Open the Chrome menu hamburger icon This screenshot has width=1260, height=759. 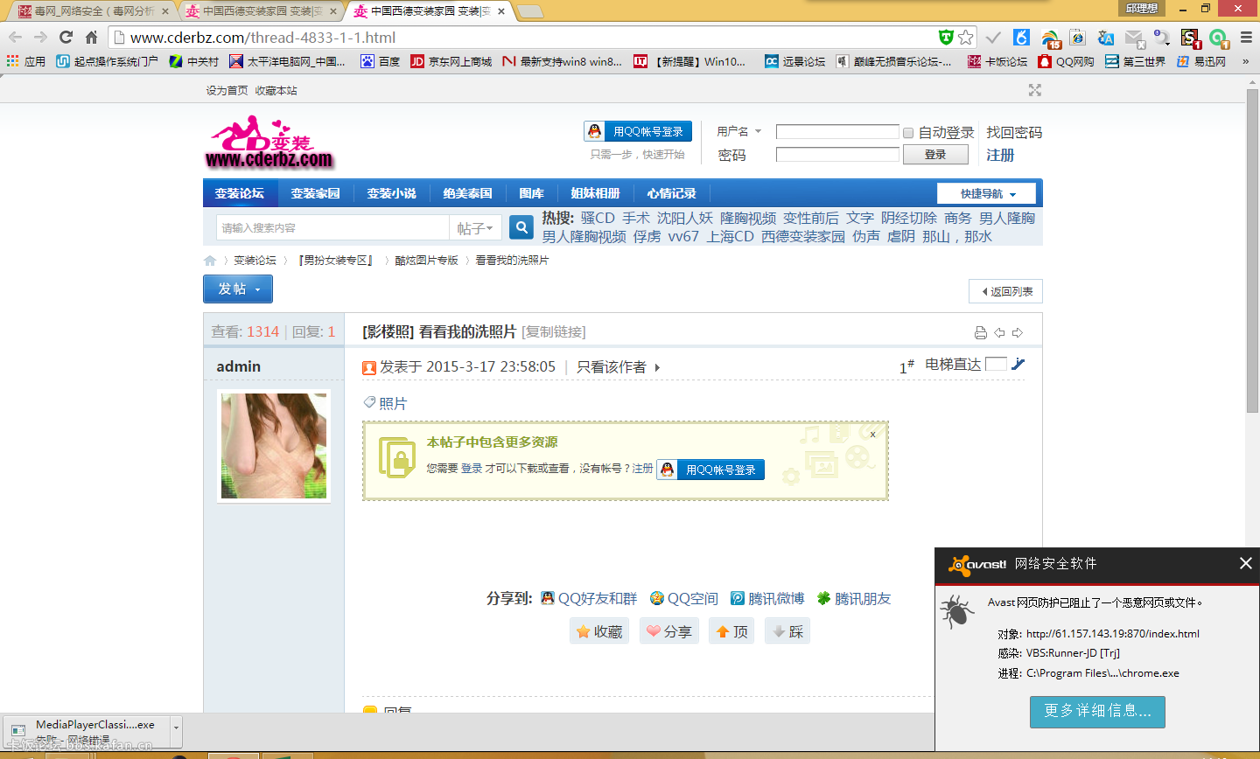pos(1246,37)
